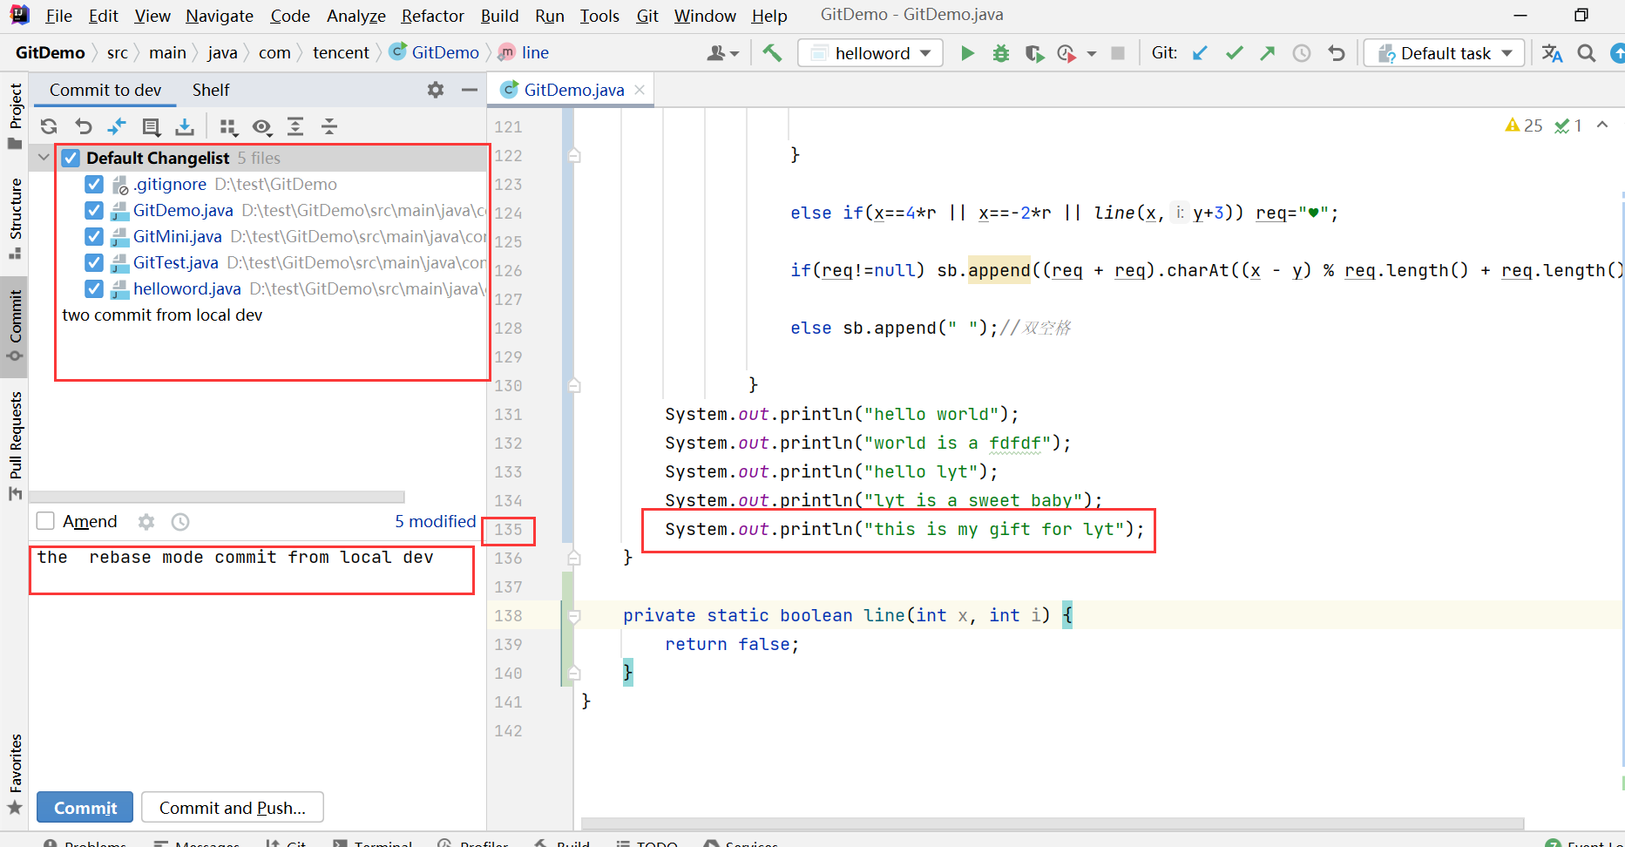Fold the line method at line 138
Viewport: 1625px width, 847px height.
(x=574, y=616)
